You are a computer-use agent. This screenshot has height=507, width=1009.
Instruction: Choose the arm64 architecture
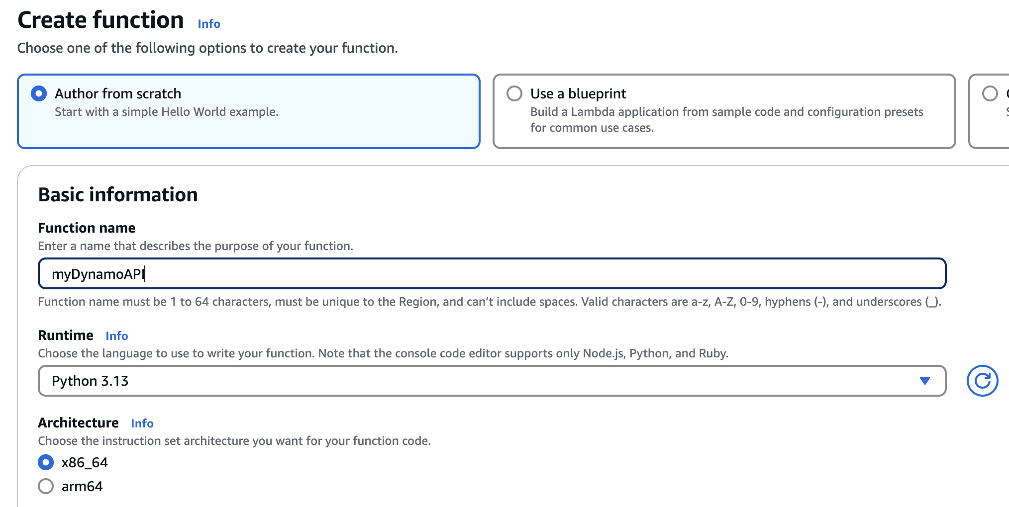pyautogui.click(x=45, y=487)
